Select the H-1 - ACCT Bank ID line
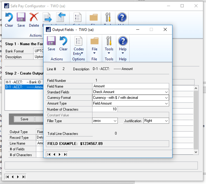Viewport: 206px width, 184px height. coord(23,82)
